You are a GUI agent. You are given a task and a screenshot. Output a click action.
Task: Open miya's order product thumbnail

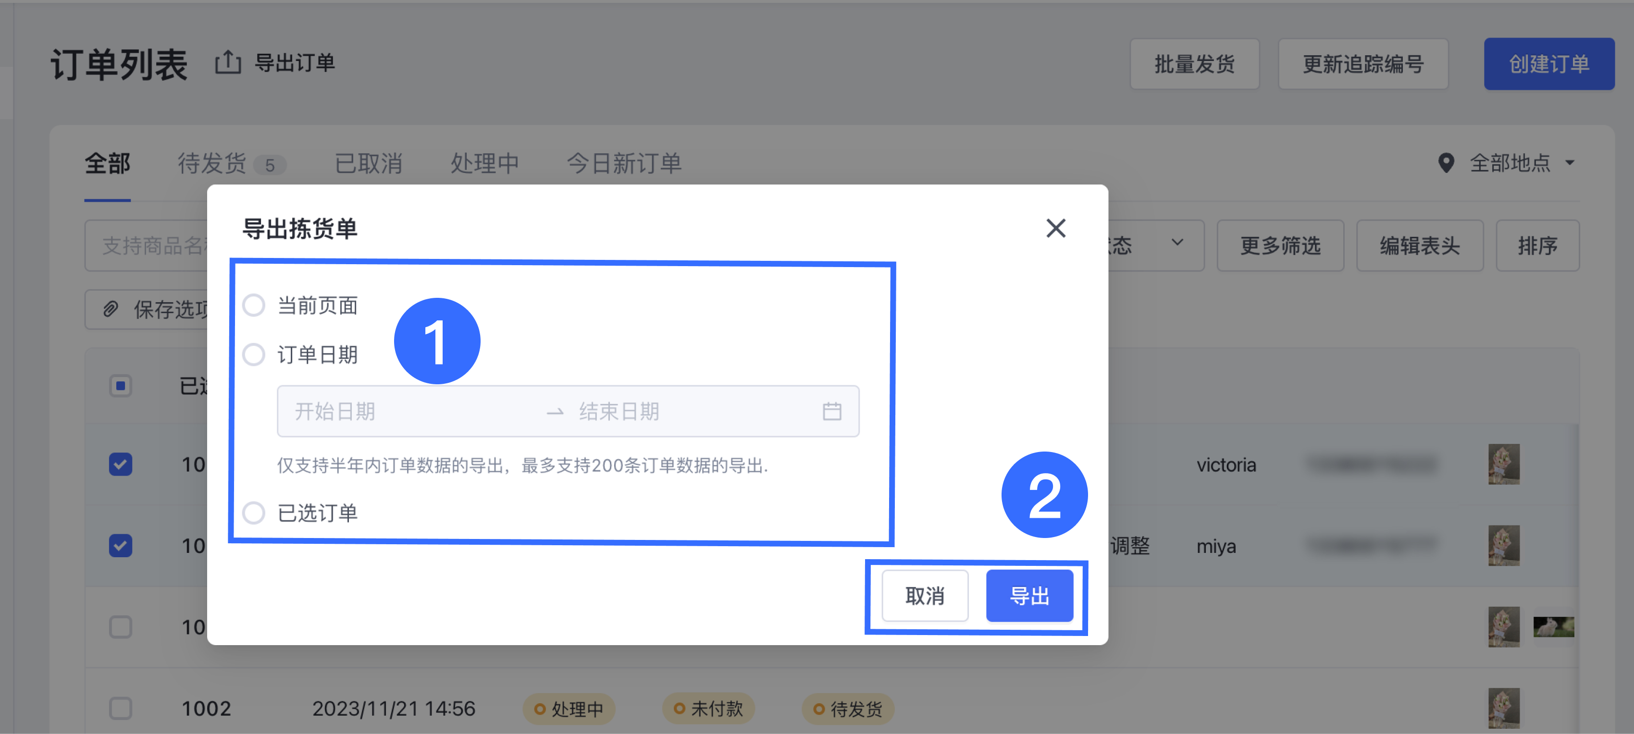[1503, 545]
